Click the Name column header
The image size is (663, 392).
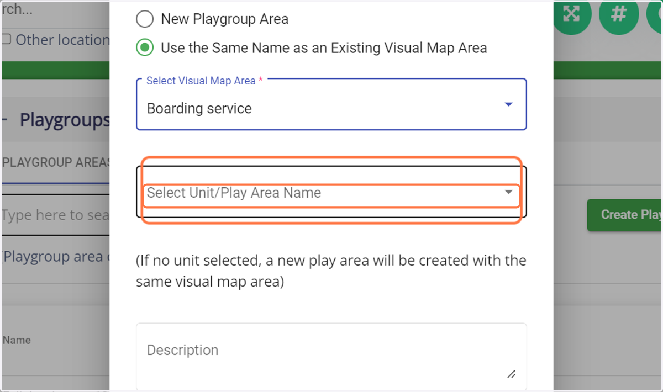coord(17,340)
